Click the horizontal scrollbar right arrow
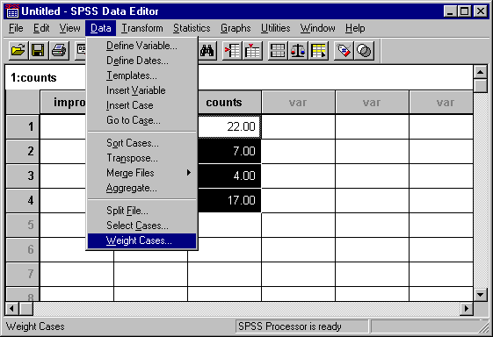This screenshot has width=493, height=337. click(x=467, y=309)
